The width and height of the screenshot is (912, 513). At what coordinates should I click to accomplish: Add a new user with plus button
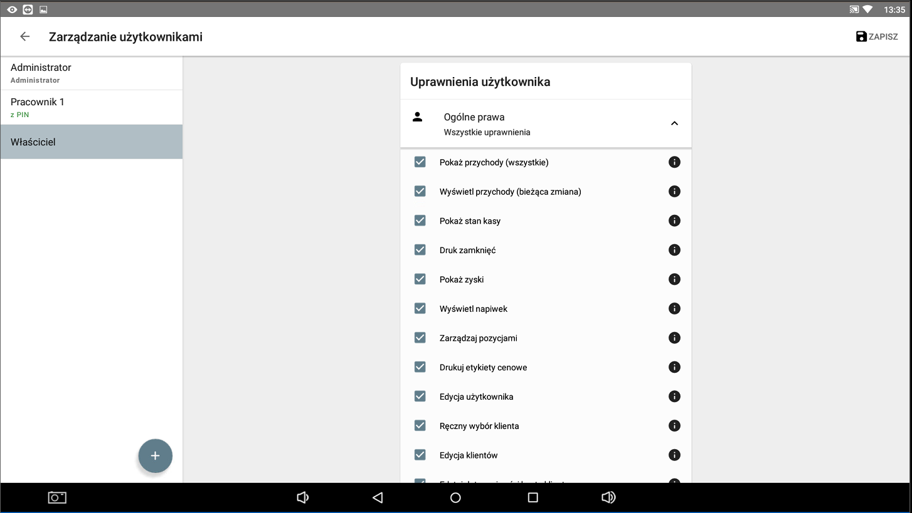point(155,456)
